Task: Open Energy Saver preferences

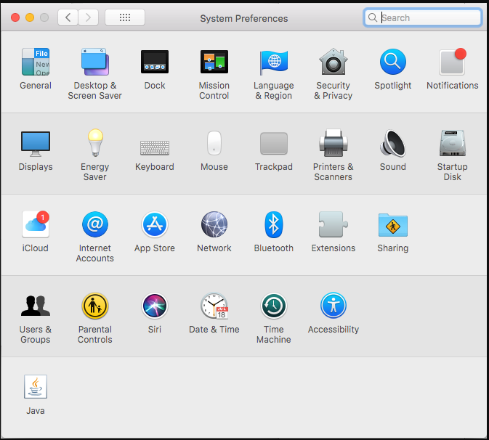Action: coord(94,144)
